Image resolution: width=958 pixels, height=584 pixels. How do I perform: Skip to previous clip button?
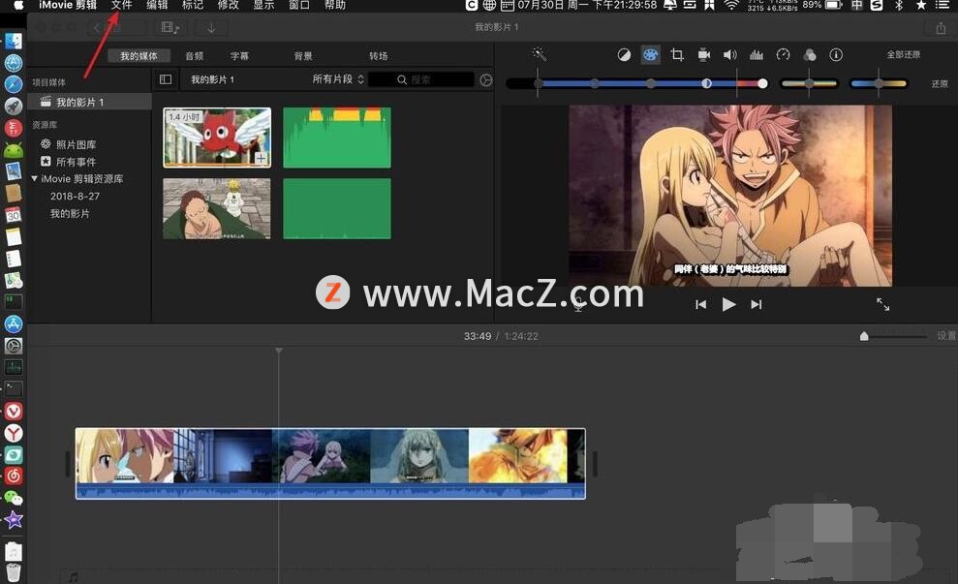tap(700, 304)
